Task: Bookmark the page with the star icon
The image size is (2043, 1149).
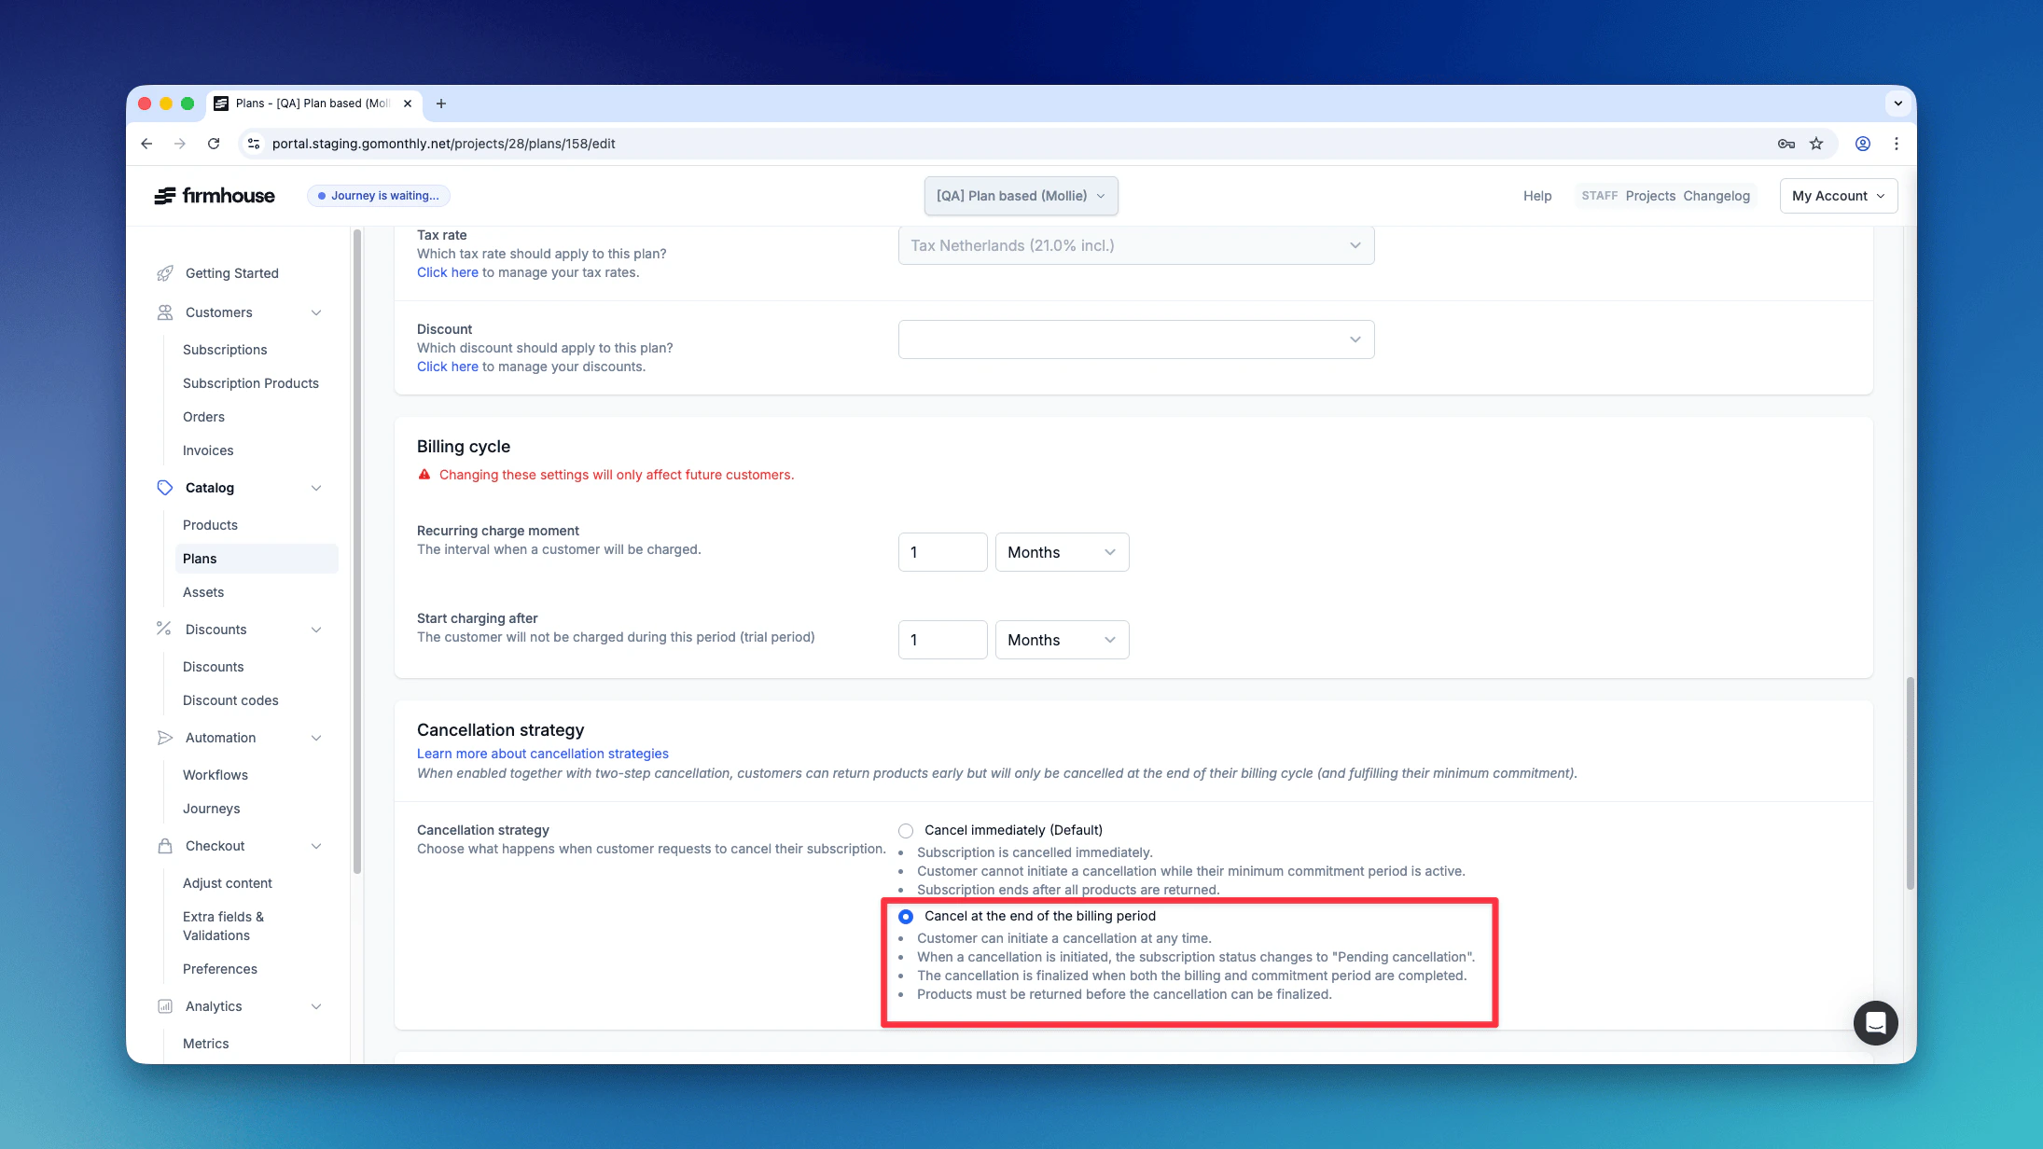Action: pyautogui.click(x=1815, y=144)
